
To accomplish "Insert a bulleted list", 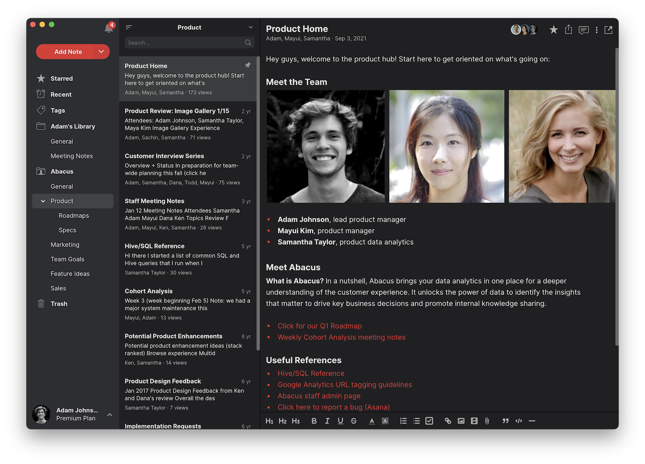I will click(417, 421).
